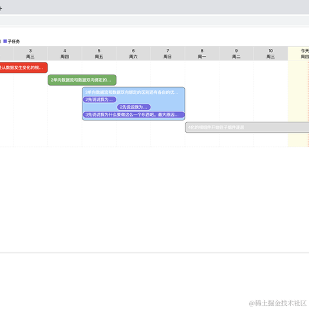Click the browser address bar area
Viewport: 309px width, 309px height.
pyautogui.click(x=154, y=21)
